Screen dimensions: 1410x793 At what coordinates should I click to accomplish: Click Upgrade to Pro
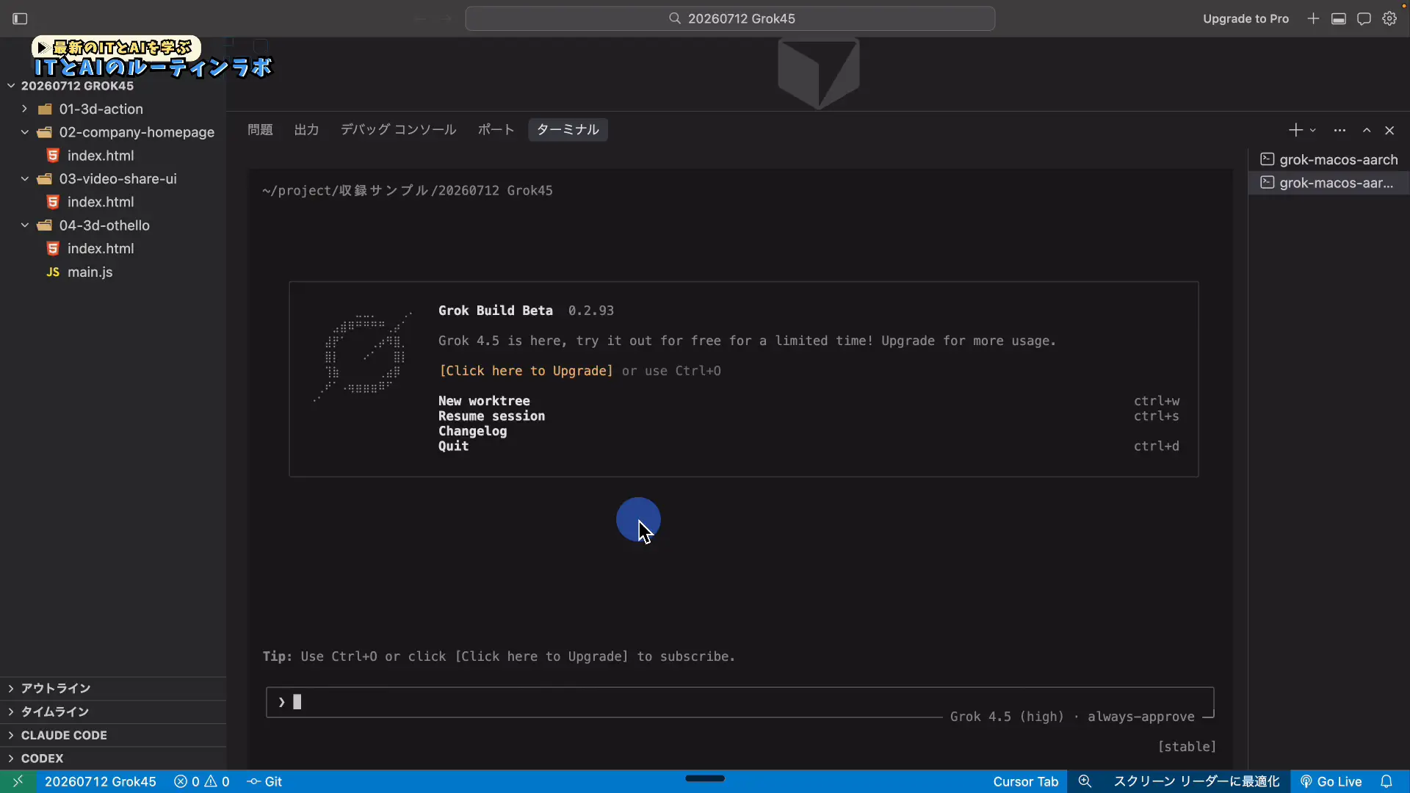(1245, 18)
